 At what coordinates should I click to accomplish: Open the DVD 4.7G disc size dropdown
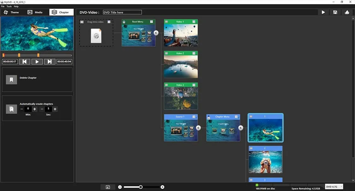coord(334,187)
